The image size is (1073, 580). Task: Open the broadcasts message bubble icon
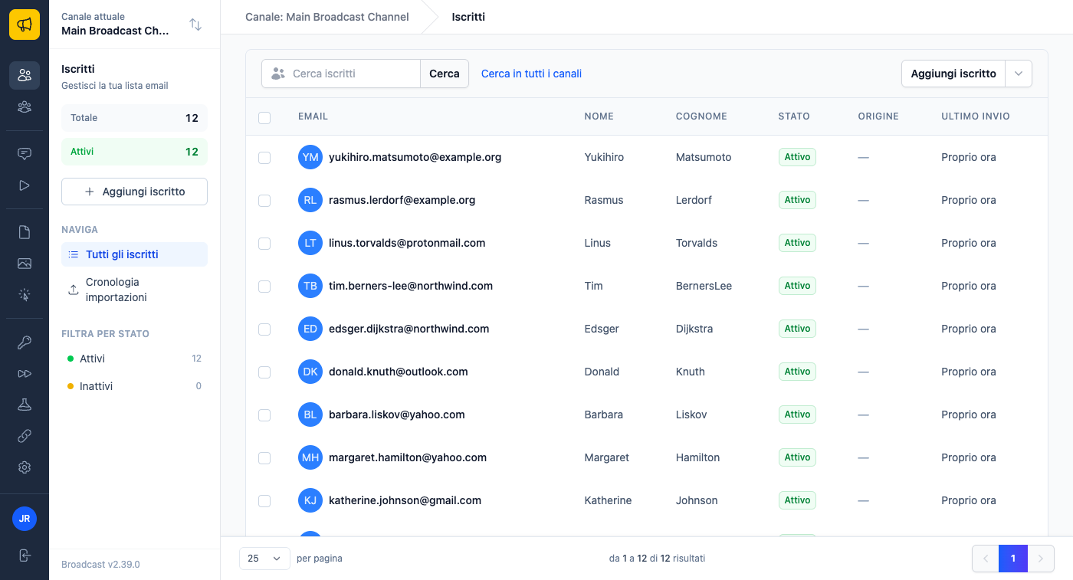tap(25, 153)
